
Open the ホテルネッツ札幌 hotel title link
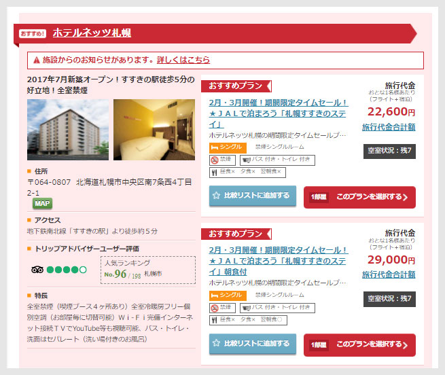92,33
